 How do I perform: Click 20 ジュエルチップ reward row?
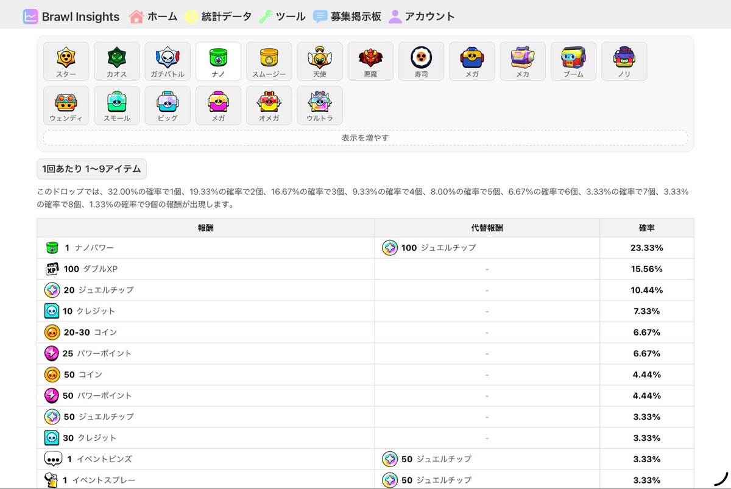pos(365,290)
